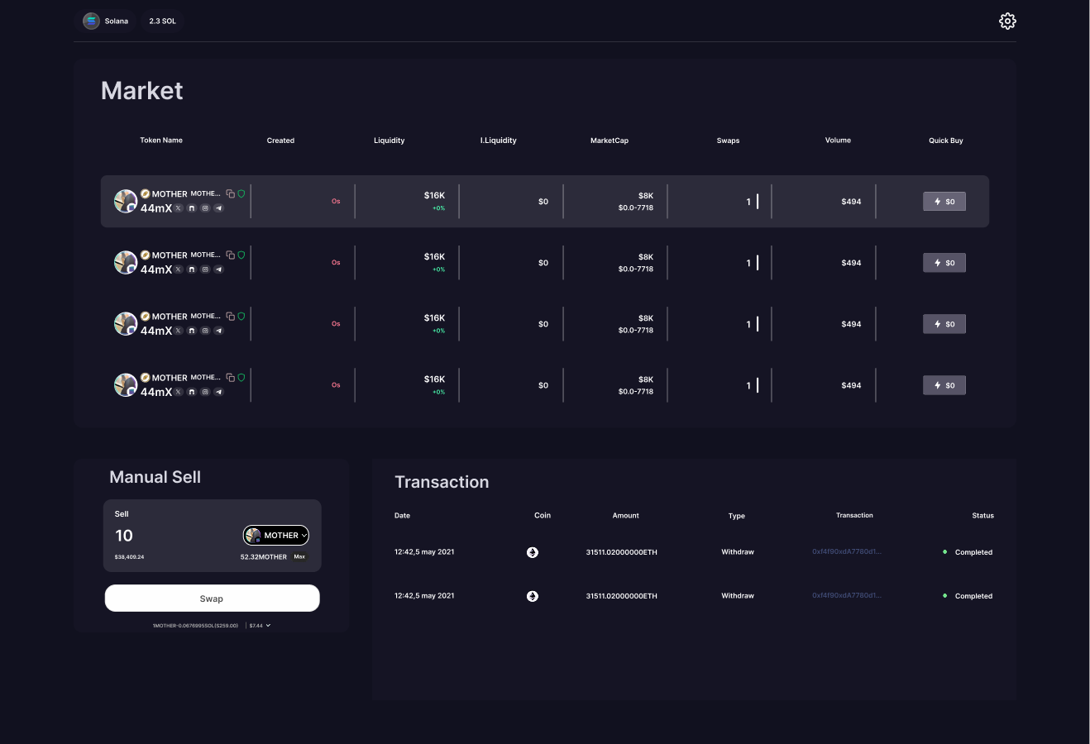Open Telegram icon in second market row
Screen dimensions: 1090x744
point(218,269)
